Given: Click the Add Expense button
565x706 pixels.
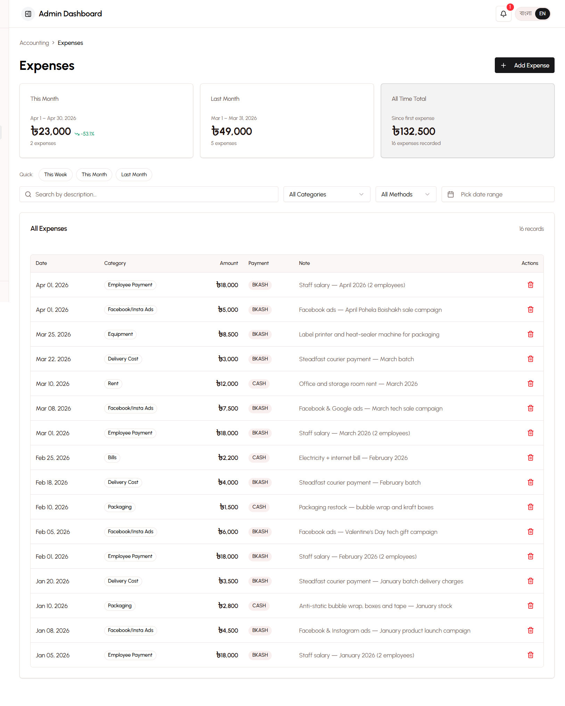Looking at the screenshot, I should (524, 65).
